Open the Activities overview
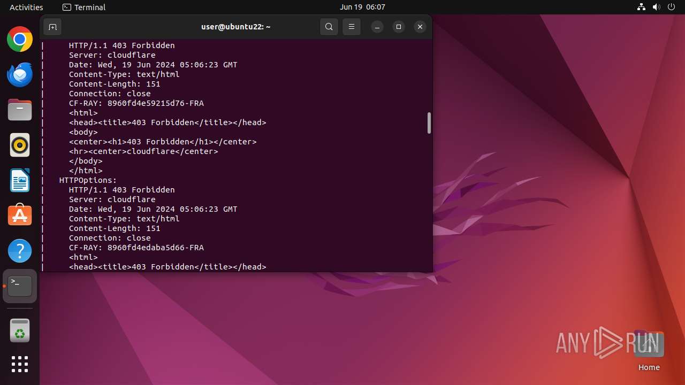Image resolution: width=685 pixels, height=385 pixels. [x=26, y=7]
